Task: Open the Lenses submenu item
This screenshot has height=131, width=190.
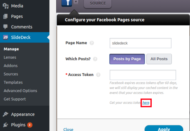Action: pos(10,57)
